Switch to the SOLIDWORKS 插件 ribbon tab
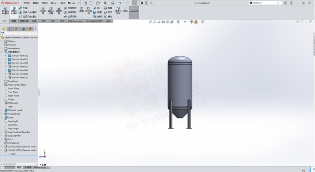The height and width of the screenshot is (172, 315). point(94,21)
